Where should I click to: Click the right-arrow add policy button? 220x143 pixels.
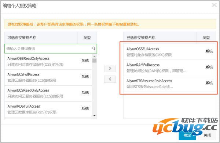coord(110,69)
